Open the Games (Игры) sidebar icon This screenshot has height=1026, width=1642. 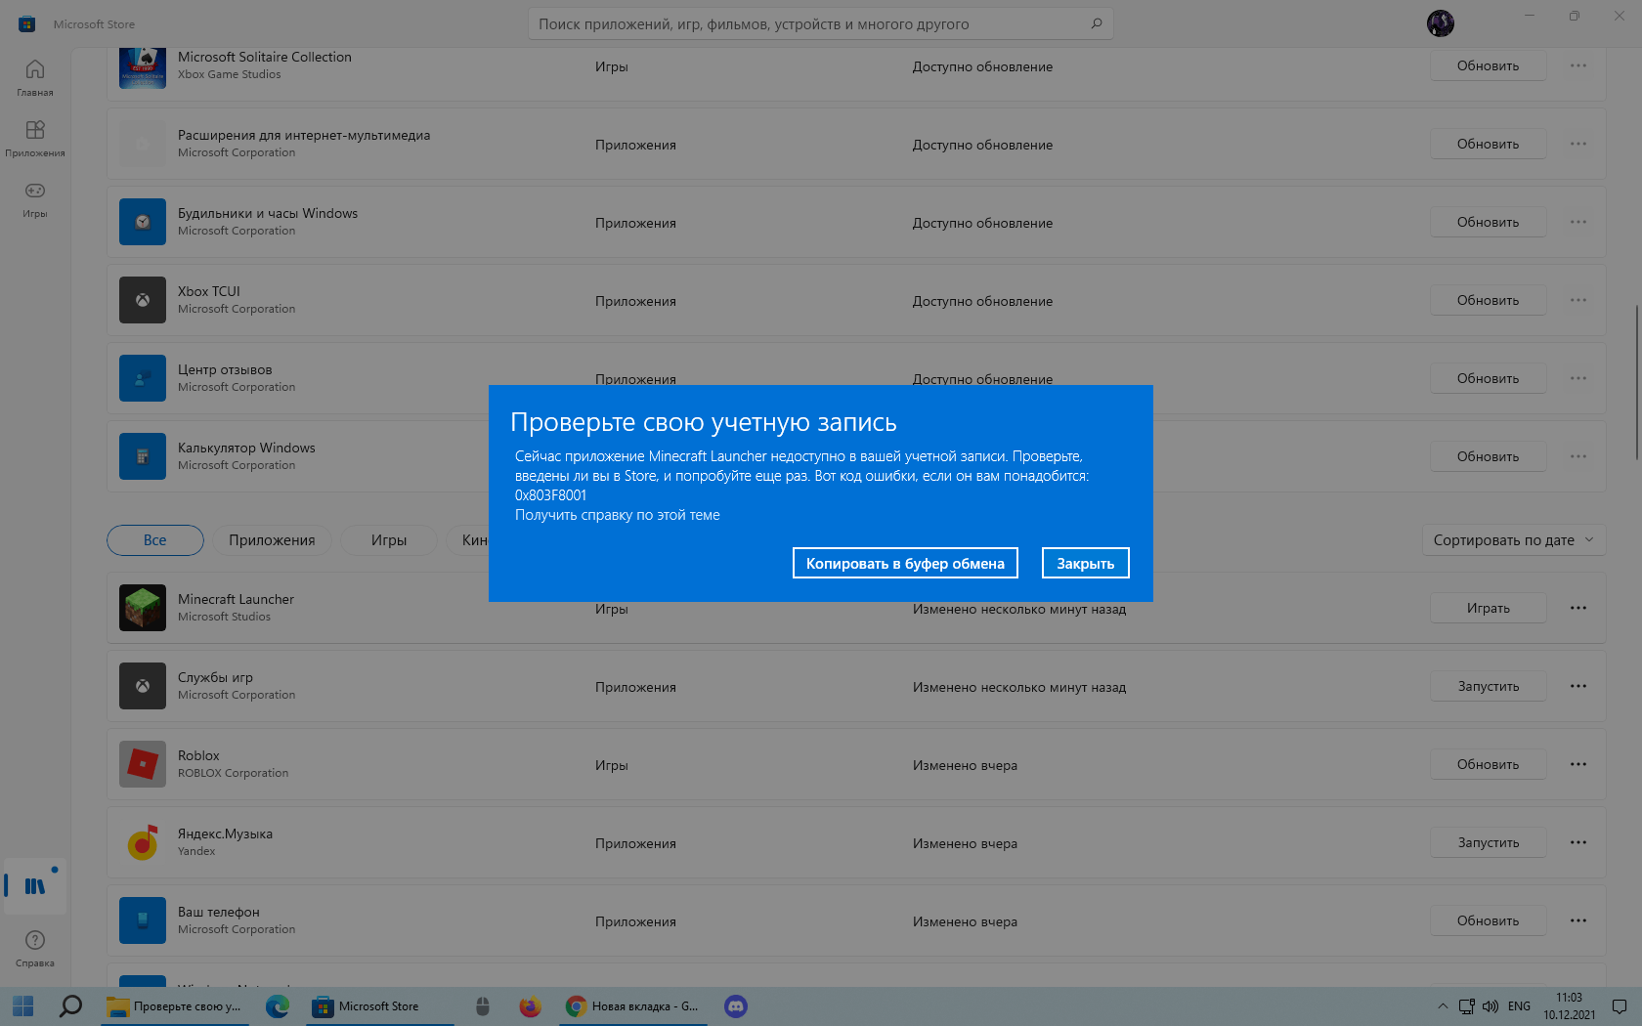35,198
